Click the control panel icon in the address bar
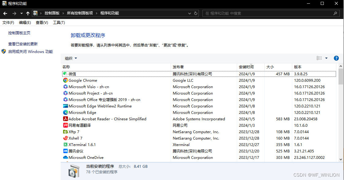 click(x=35, y=13)
